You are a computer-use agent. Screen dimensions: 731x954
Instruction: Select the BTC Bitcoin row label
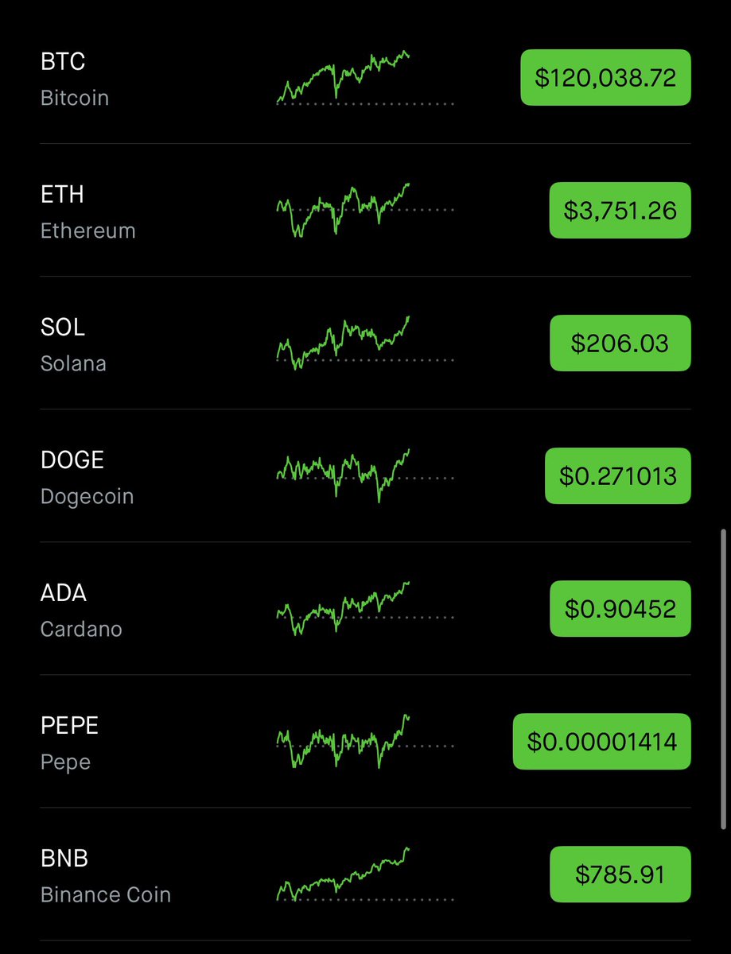(x=75, y=79)
